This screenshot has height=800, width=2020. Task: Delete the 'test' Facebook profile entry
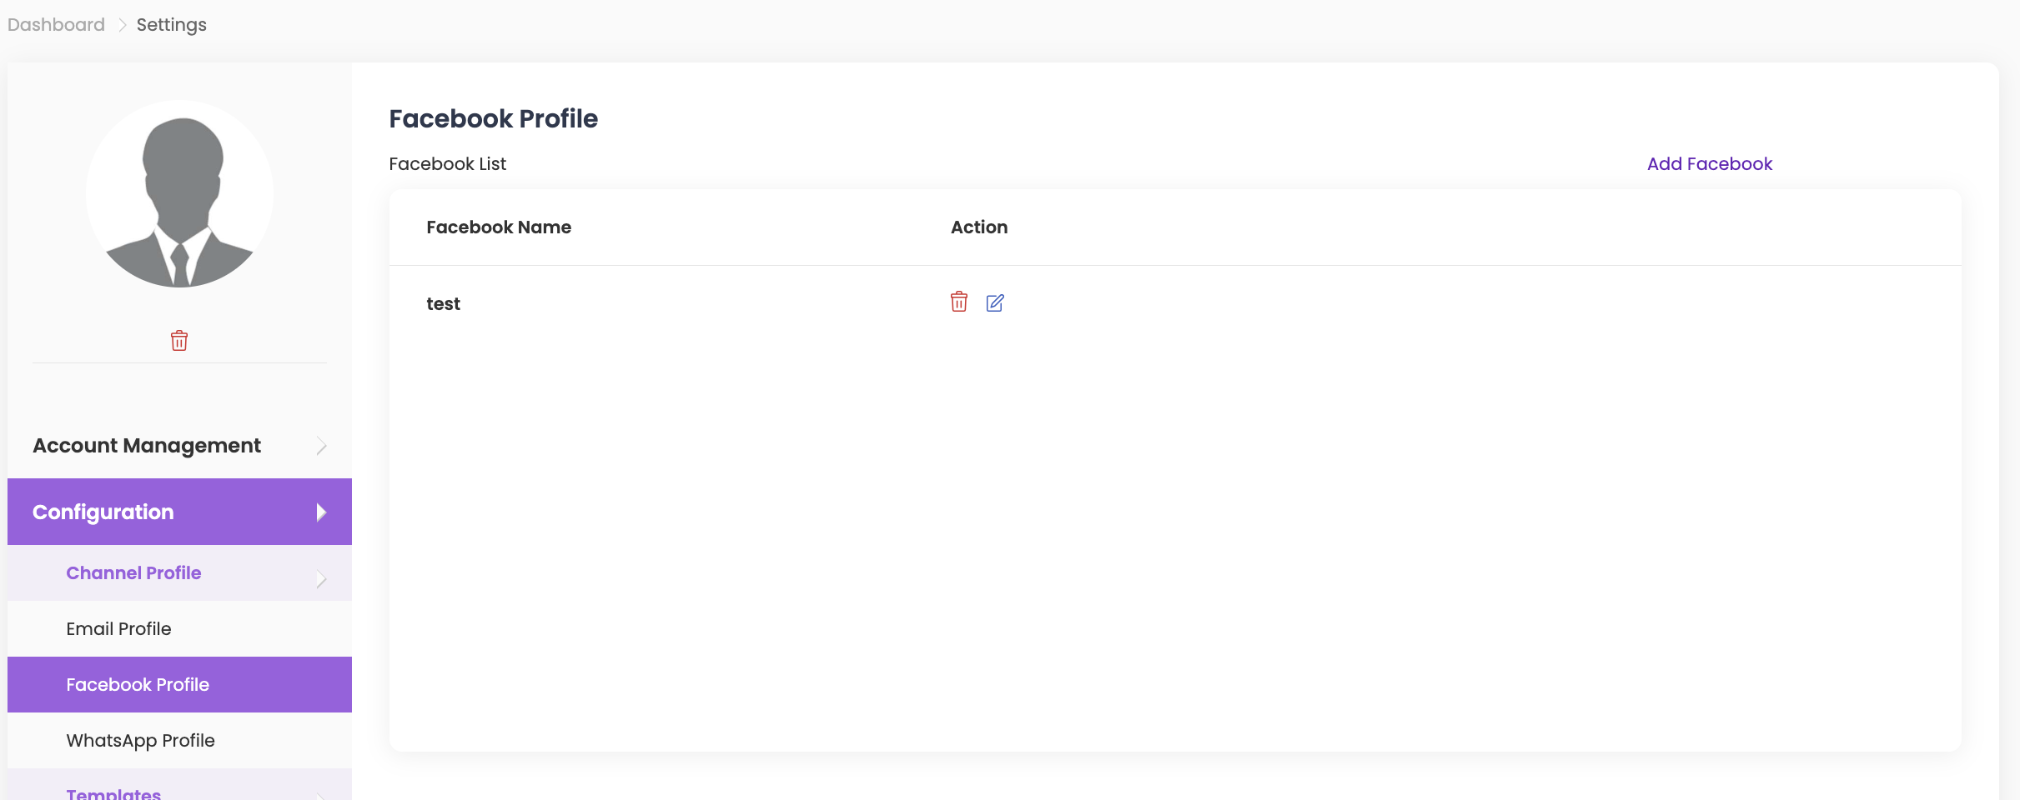point(958,302)
